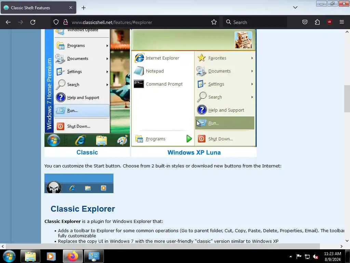
Task: Open the Pocket save icon
Action: pyautogui.click(x=305, y=22)
